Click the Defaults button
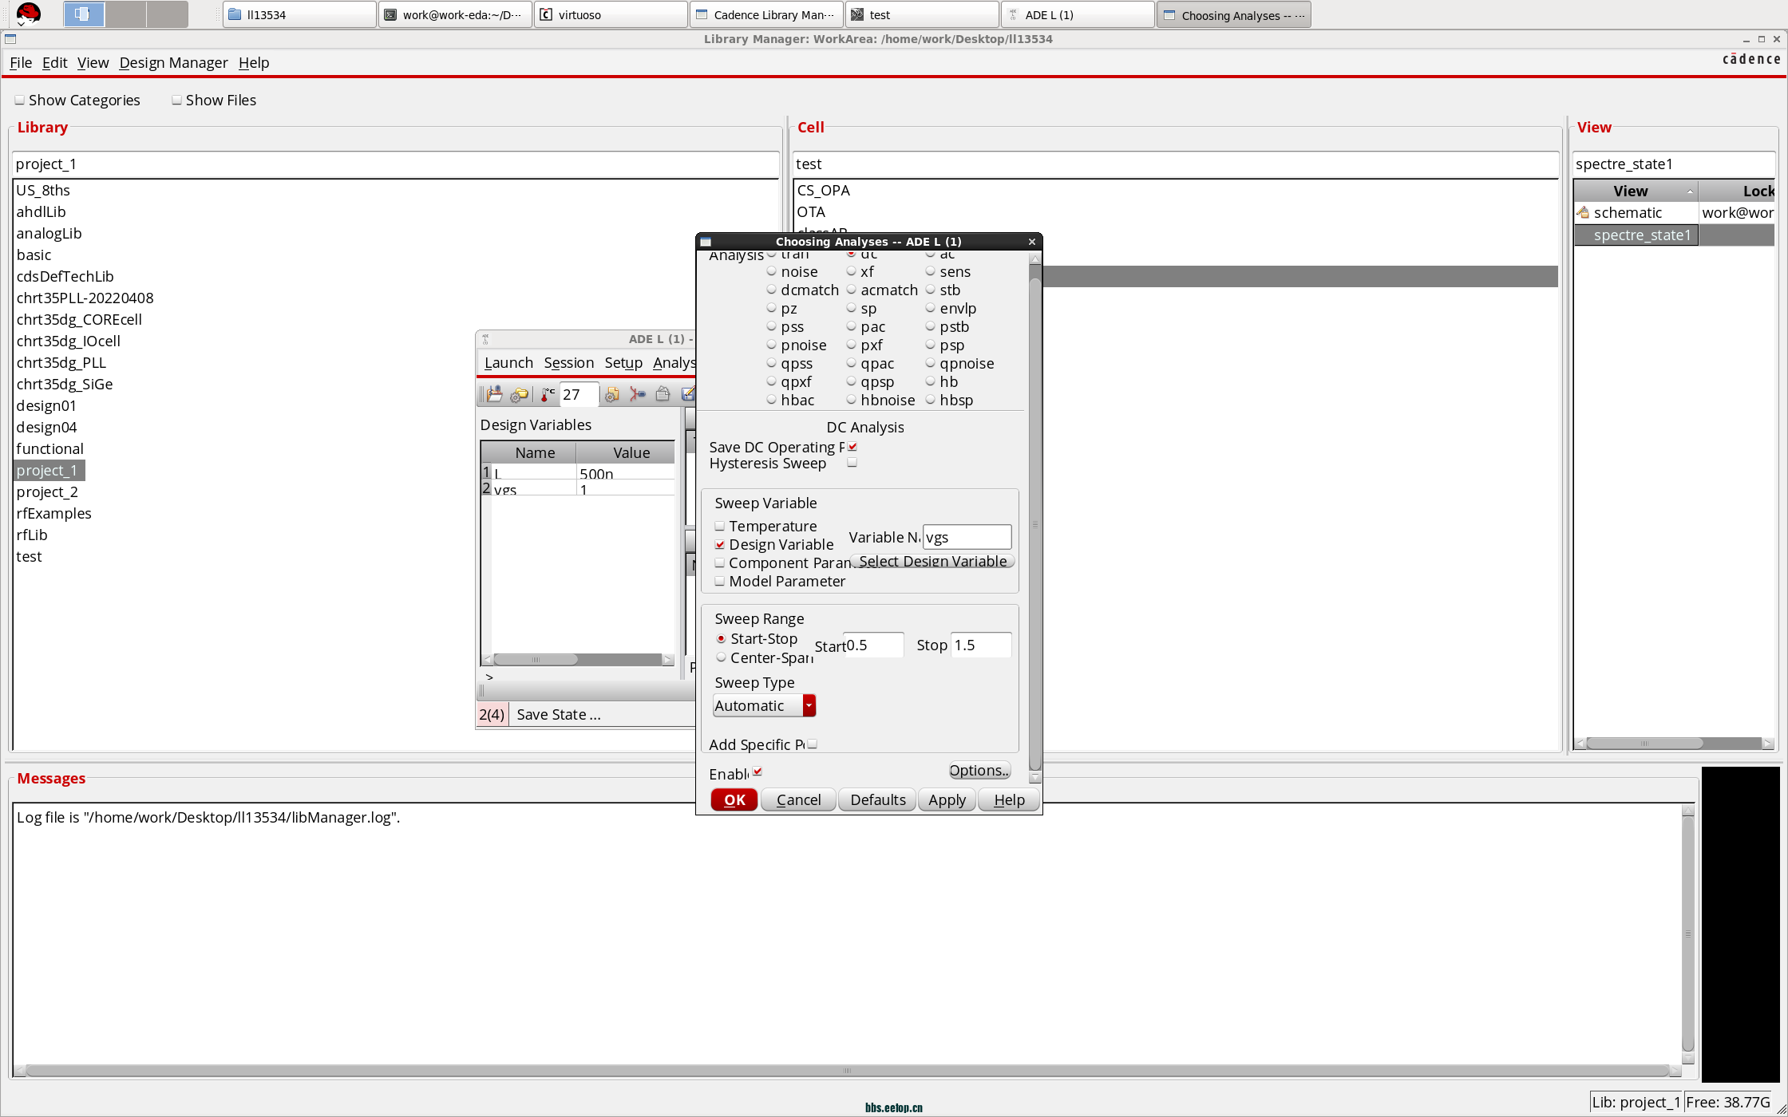The height and width of the screenshot is (1117, 1788). point(877,799)
